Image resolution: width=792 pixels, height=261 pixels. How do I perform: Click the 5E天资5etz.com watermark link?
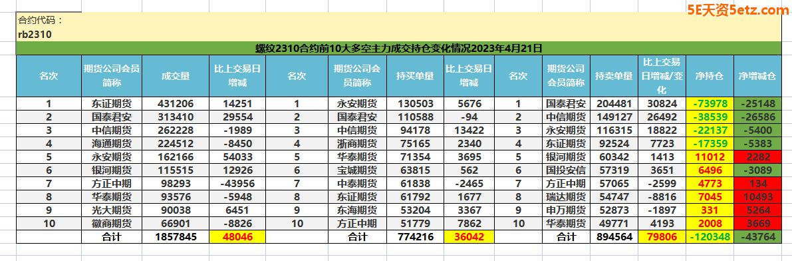[737, 9]
